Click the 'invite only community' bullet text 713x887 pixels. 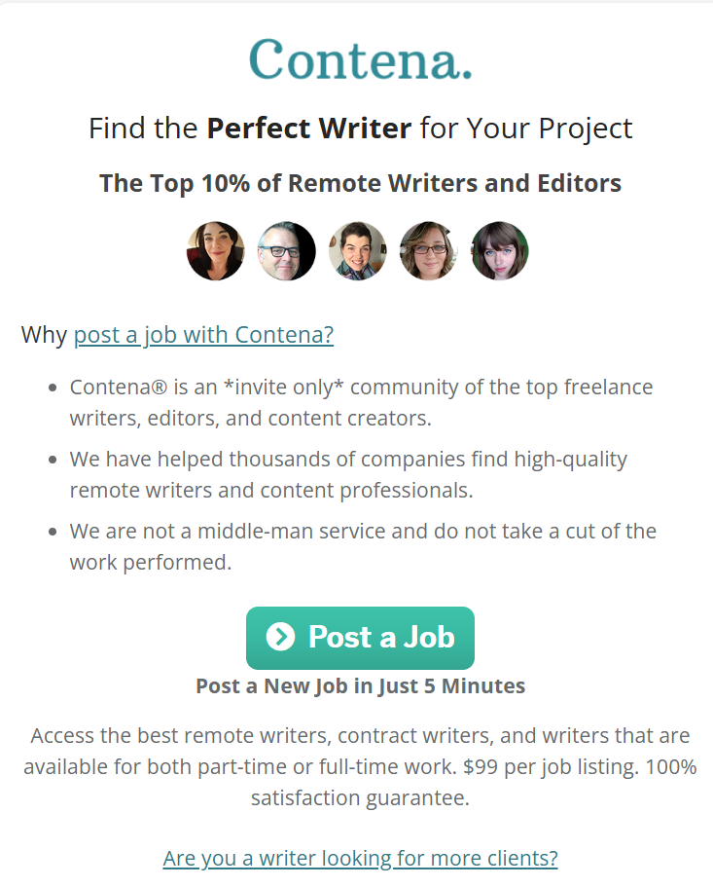(362, 402)
